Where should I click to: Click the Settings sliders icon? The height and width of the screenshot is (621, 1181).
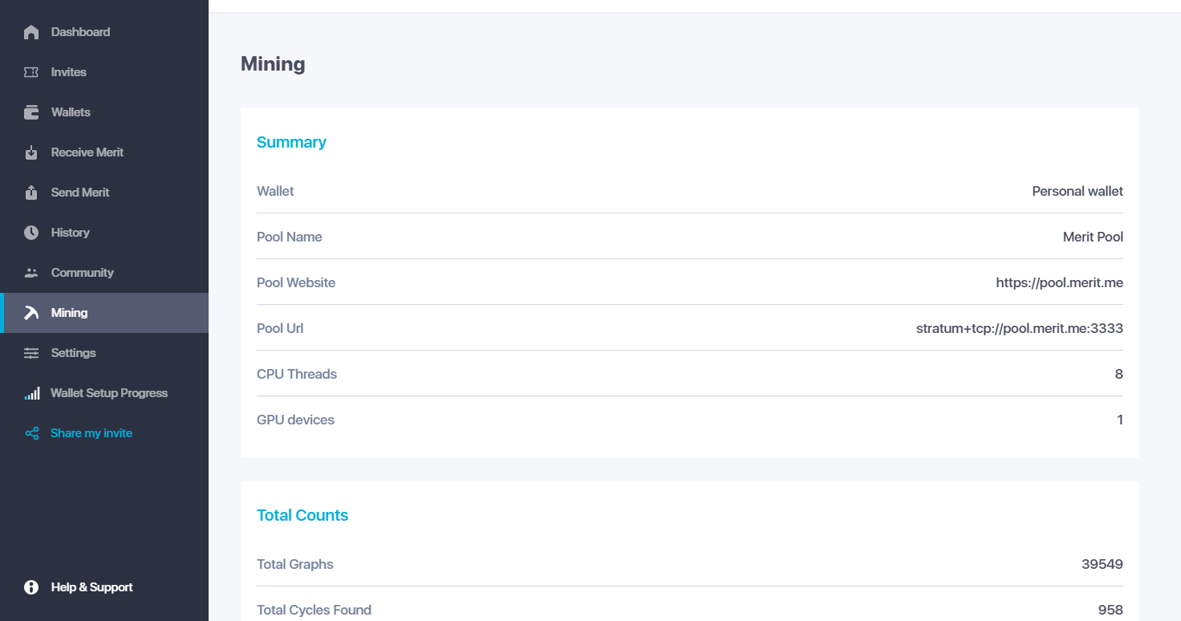(31, 353)
